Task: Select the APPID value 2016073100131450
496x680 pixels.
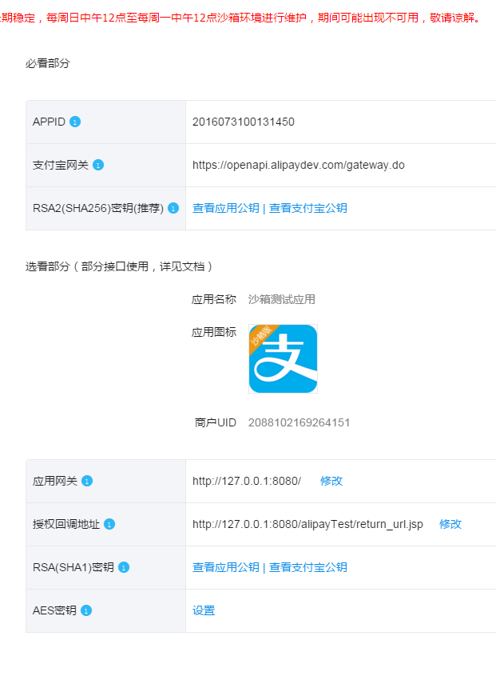Action: point(244,122)
